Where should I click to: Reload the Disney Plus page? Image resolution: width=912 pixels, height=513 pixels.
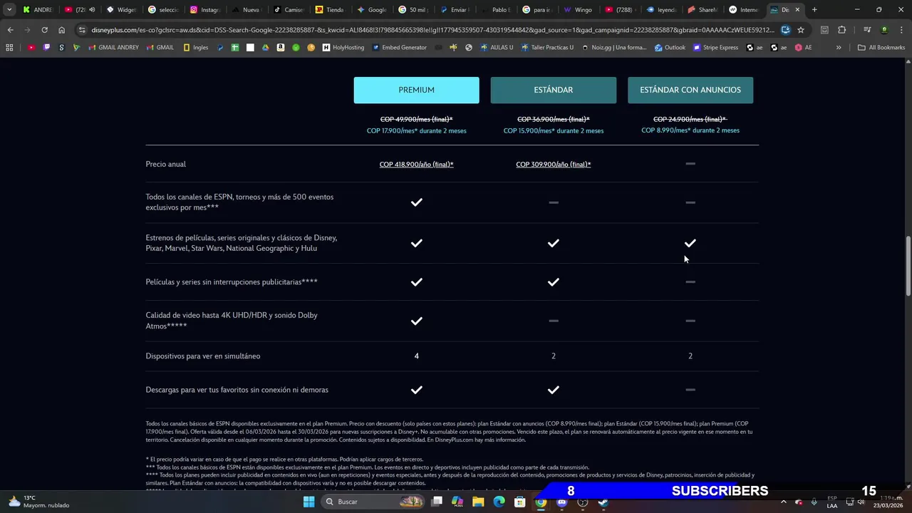click(44, 30)
